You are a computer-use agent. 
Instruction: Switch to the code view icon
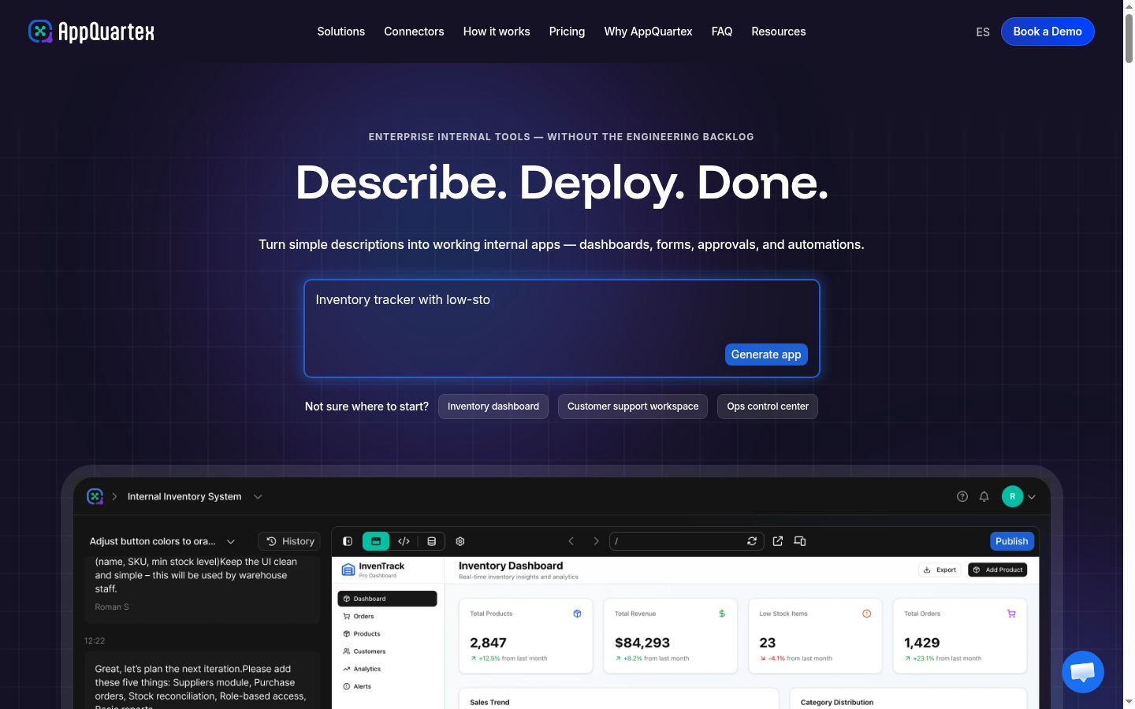click(x=404, y=541)
